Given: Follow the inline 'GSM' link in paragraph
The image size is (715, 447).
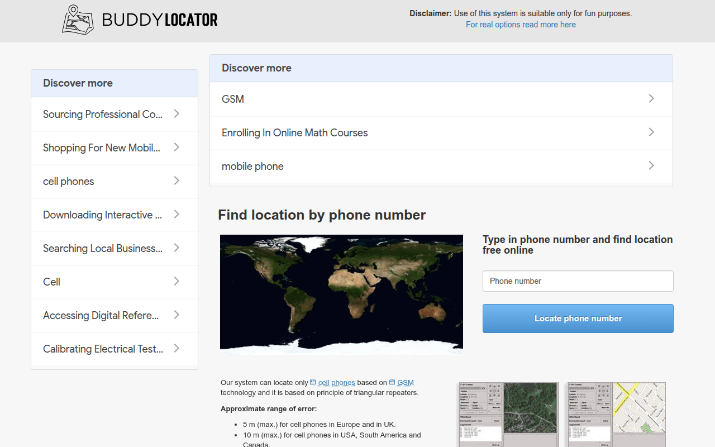Looking at the screenshot, I should tap(406, 383).
